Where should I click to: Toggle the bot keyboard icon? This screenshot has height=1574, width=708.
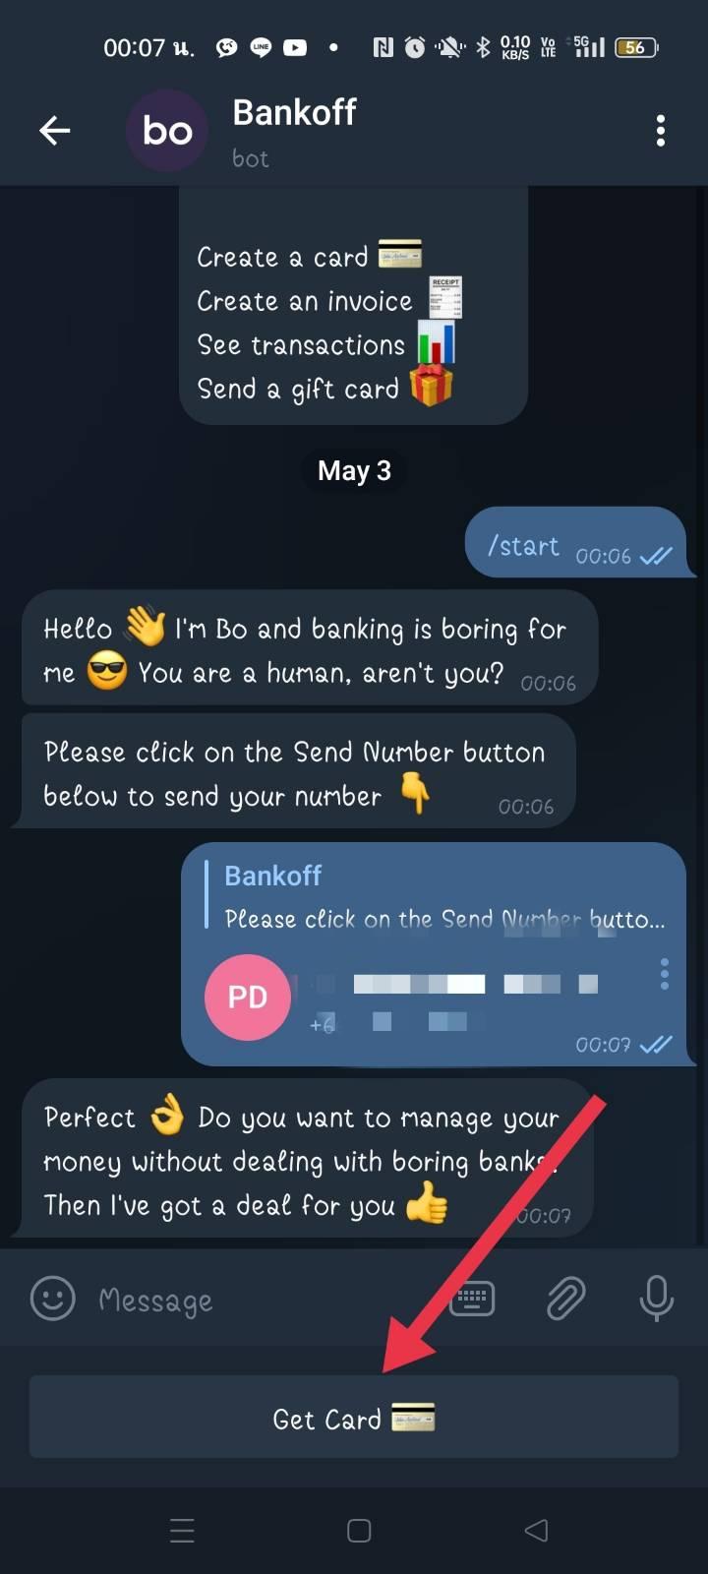pos(472,1299)
